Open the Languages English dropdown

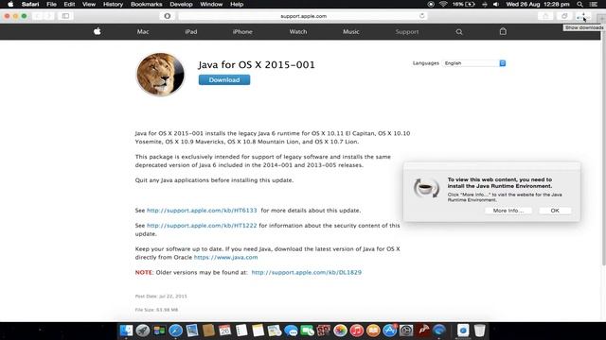pyautogui.click(x=473, y=63)
